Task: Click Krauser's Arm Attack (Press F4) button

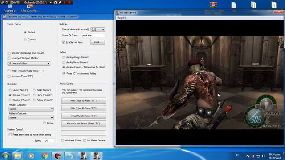Action: coord(83,124)
